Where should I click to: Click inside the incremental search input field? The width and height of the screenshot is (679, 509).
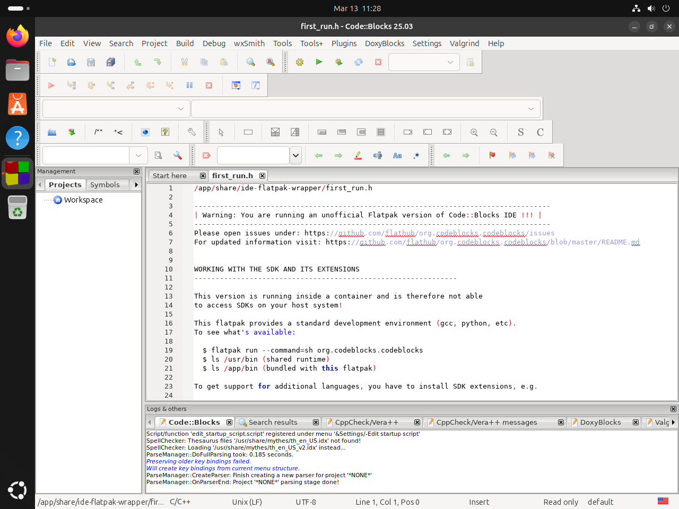pyautogui.click(x=253, y=155)
